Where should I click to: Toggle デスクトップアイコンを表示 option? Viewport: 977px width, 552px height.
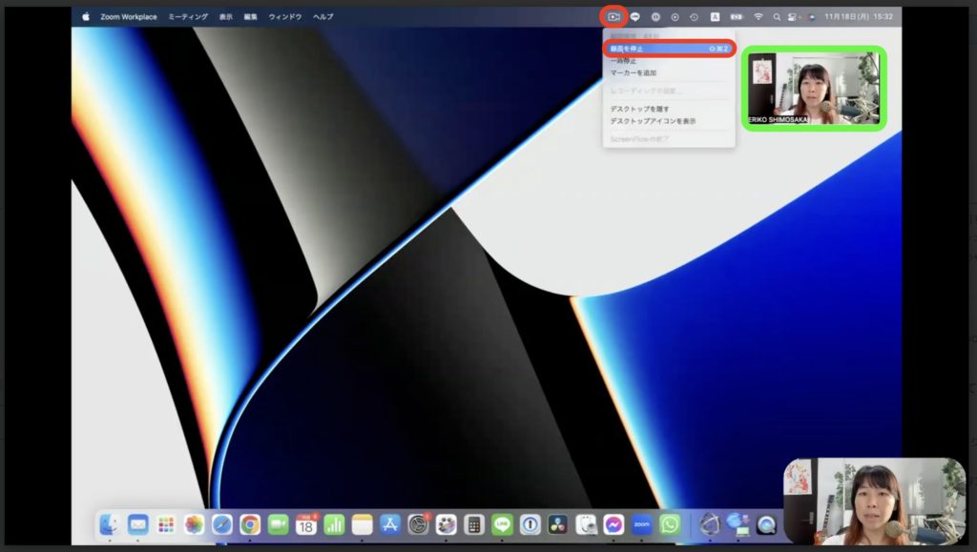tap(653, 121)
